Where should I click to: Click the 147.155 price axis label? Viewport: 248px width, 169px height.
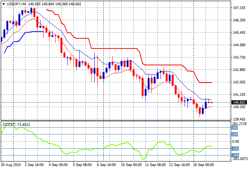click(239, 8)
